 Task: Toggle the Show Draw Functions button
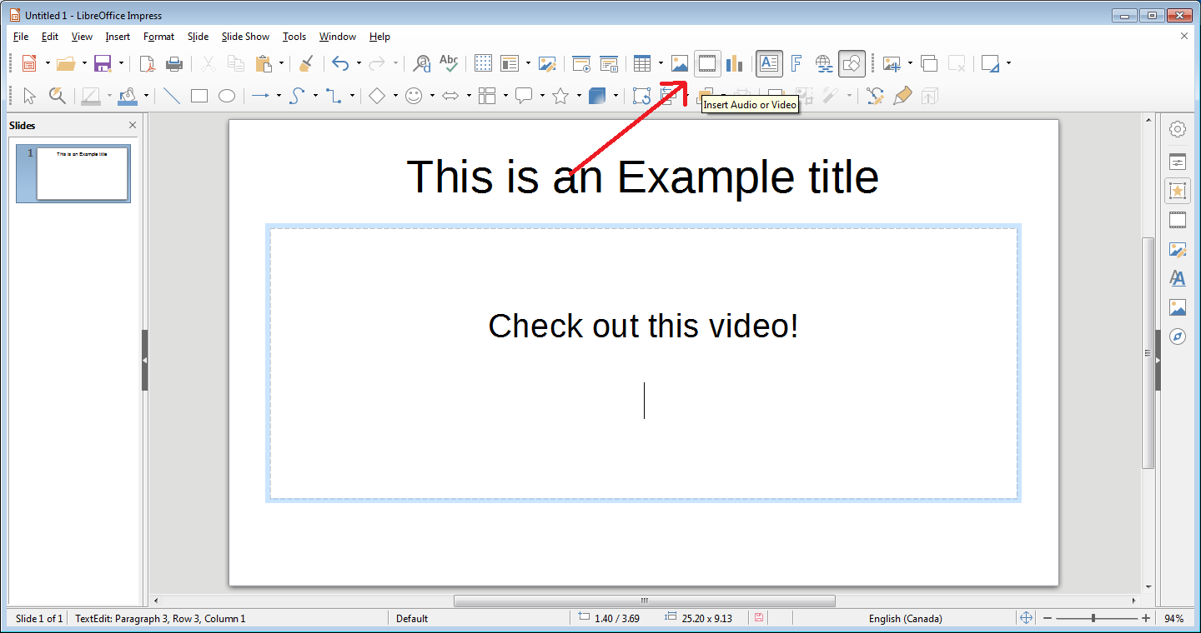coord(852,63)
